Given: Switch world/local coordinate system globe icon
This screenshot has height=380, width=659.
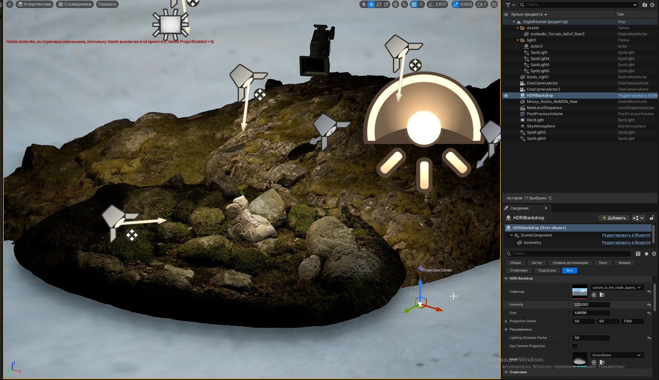Looking at the screenshot, I should [x=396, y=4].
